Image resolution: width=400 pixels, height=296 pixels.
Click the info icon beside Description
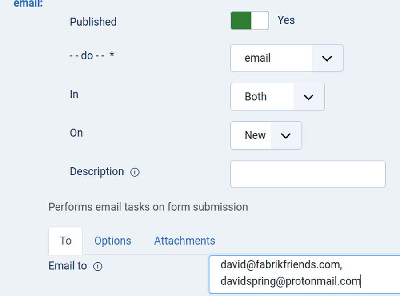click(x=135, y=172)
